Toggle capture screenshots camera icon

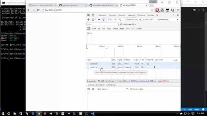[99, 20]
